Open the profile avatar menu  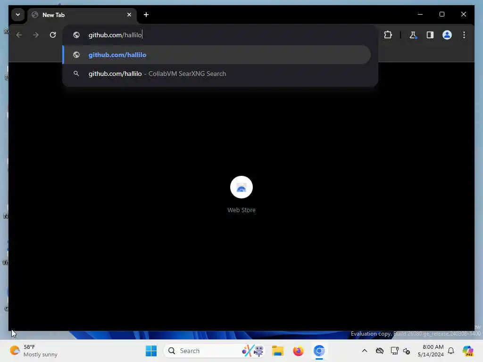tap(447, 35)
